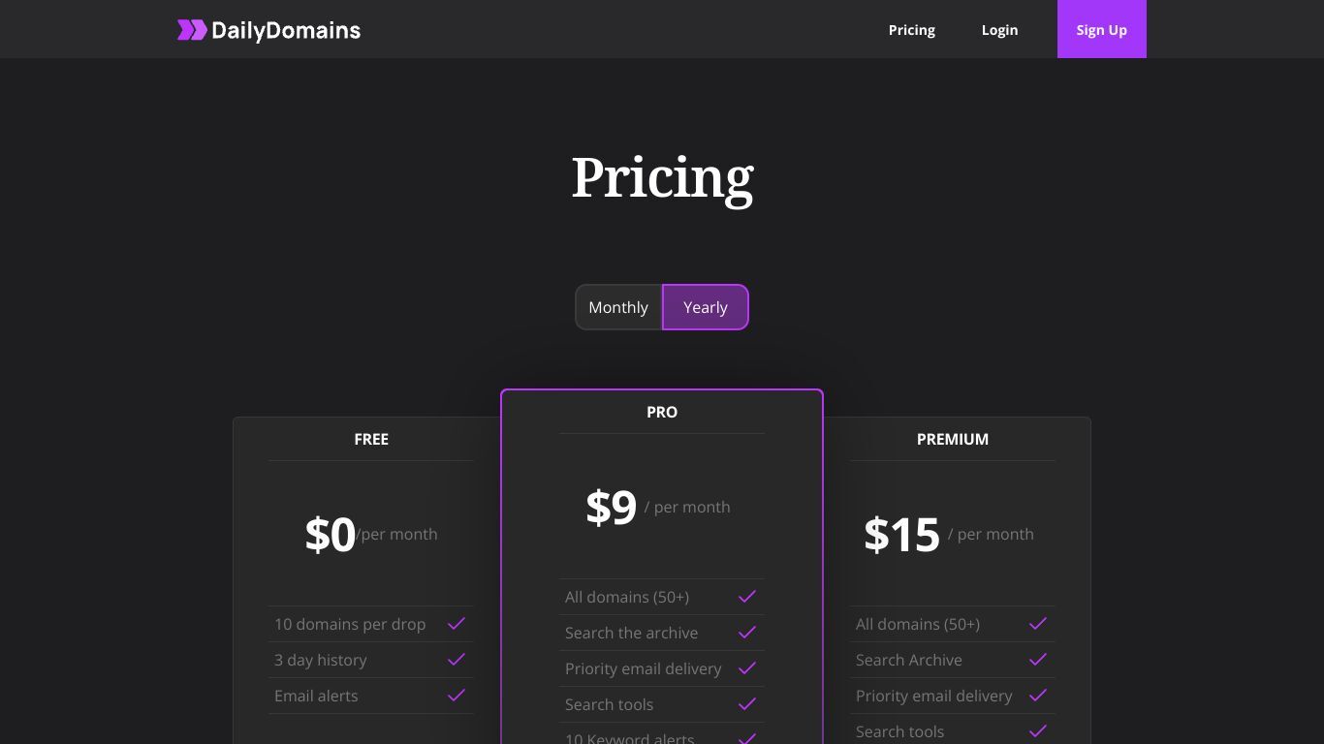Select the Yearly billing option
Viewport: 1324px width, 744px height.
pyautogui.click(x=706, y=307)
